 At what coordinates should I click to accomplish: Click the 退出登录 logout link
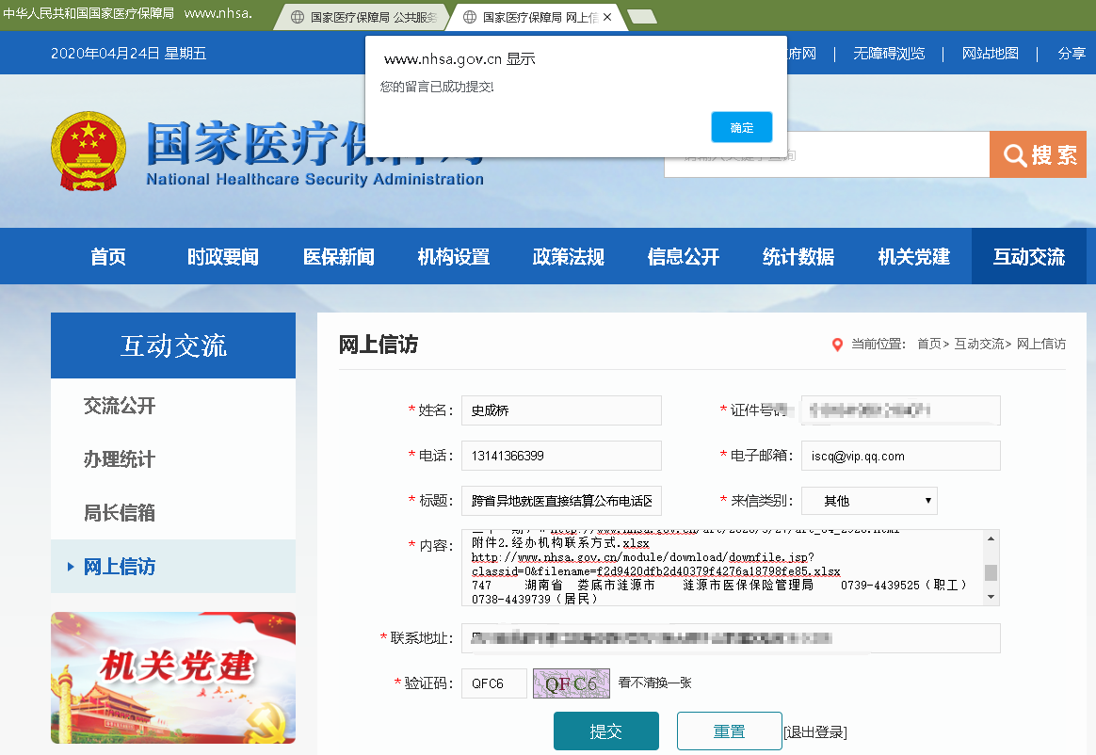click(x=815, y=731)
